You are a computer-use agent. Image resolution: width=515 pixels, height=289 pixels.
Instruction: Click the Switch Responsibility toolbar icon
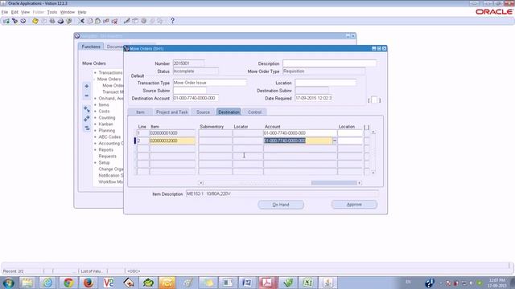[51, 21]
